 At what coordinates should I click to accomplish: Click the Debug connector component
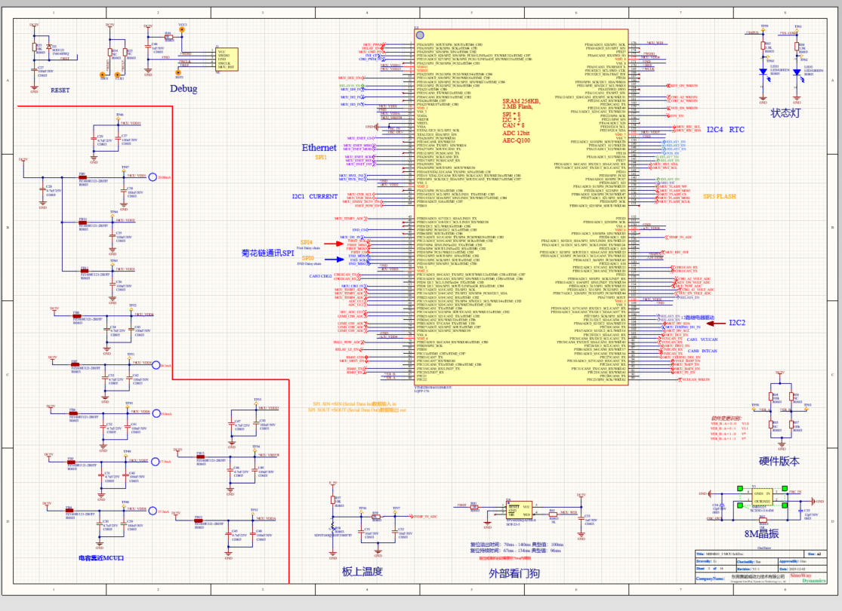(x=227, y=60)
